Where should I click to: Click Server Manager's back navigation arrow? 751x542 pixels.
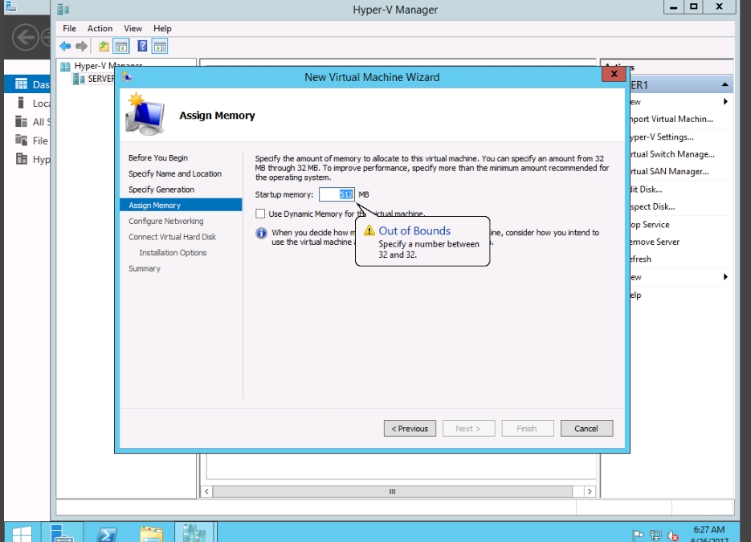(25, 38)
